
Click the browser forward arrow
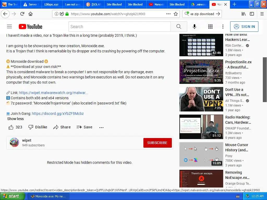(x=14, y=14)
